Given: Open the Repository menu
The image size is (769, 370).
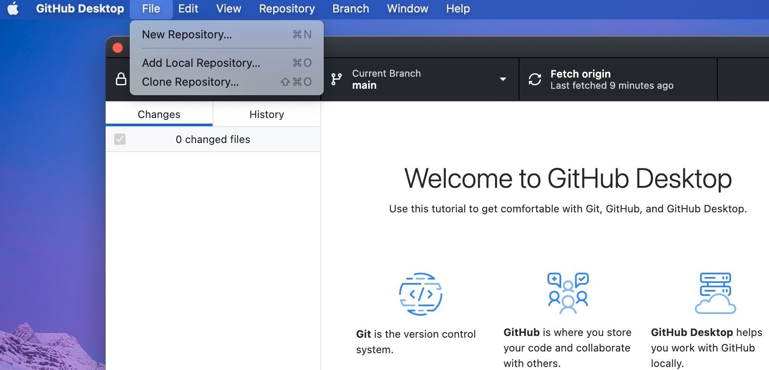Looking at the screenshot, I should (x=287, y=9).
